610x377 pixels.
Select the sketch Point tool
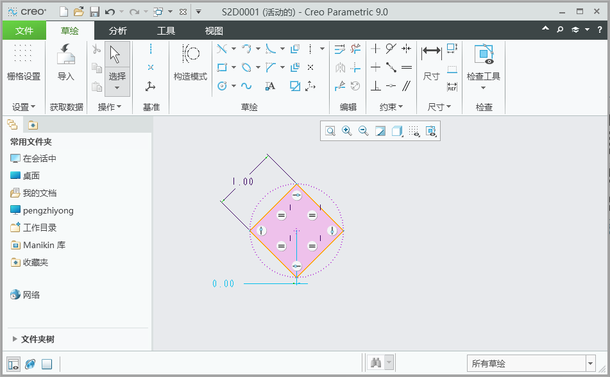(x=310, y=67)
